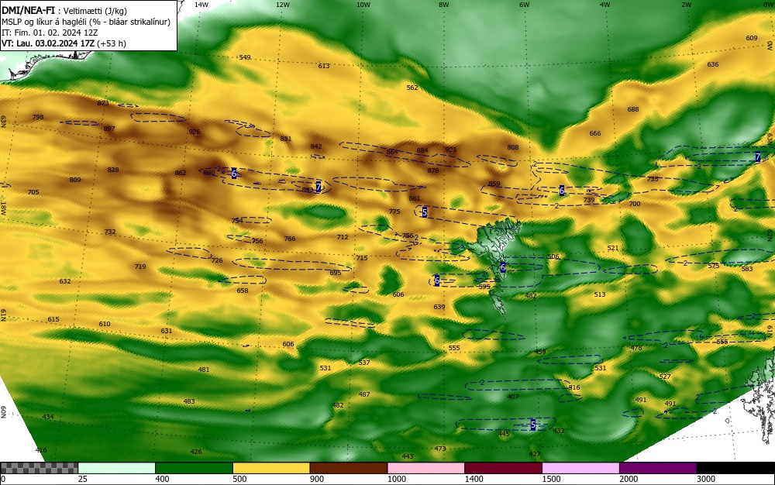Select the legend scale label 2000
775x485 pixels.
coord(629,479)
